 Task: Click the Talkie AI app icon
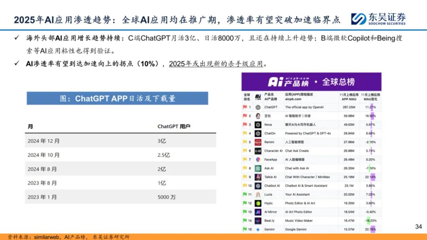coord(258,177)
